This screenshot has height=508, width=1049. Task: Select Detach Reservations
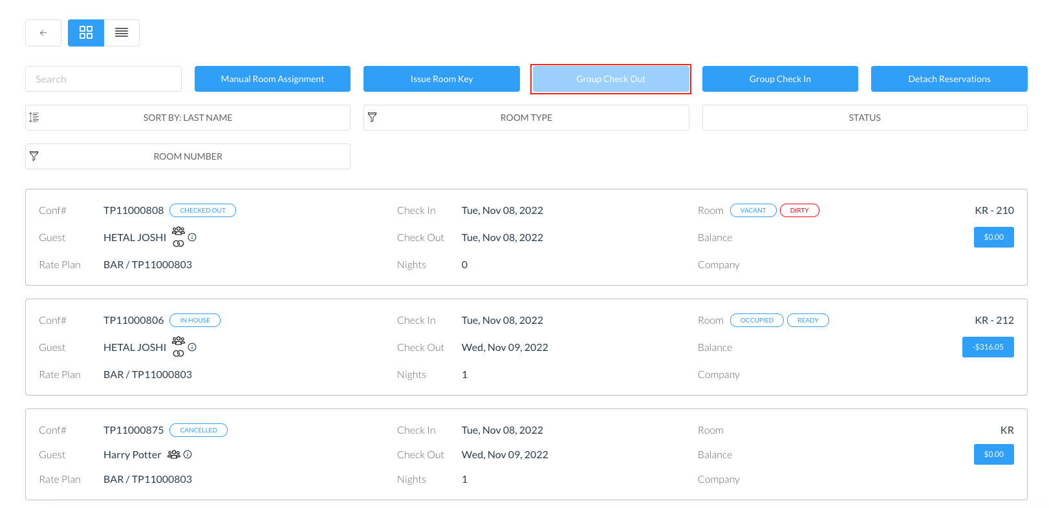949,79
